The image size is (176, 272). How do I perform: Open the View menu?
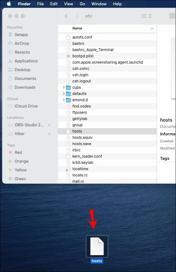(x=68, y=4)
